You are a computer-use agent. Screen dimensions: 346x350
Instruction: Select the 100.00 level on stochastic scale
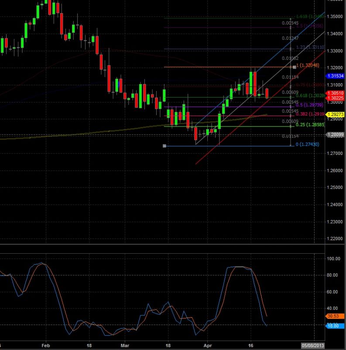click(x=334, y=259)
